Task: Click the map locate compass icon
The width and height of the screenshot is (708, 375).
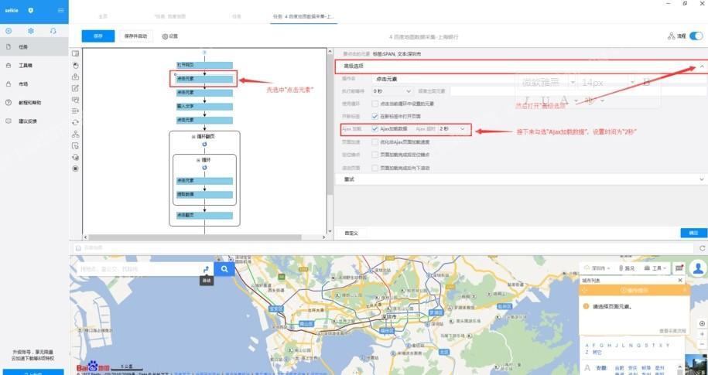Action: pos(702,323)
